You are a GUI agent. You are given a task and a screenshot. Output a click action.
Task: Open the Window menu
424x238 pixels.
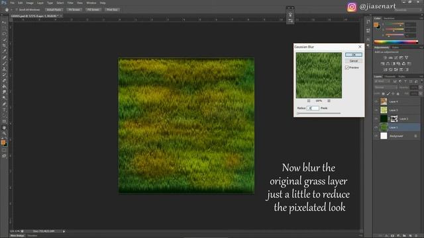[91, 3]
